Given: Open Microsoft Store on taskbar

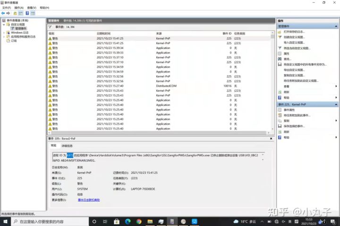Looking at the screenshot, I should pos(117,221).
